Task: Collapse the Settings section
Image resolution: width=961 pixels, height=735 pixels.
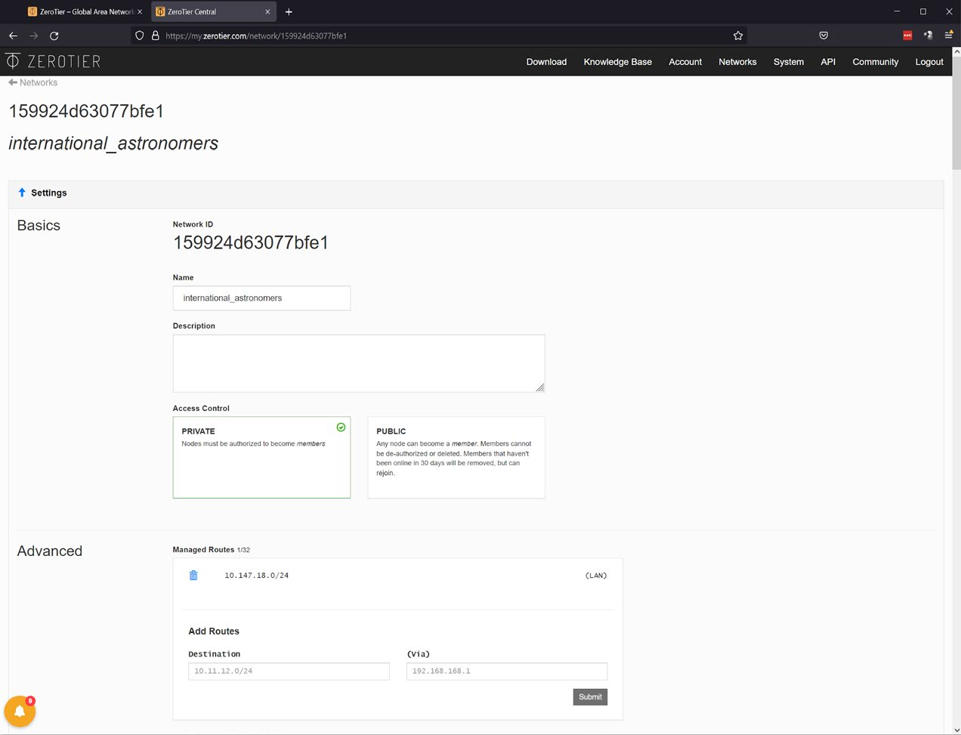Action: coord(42,193)
